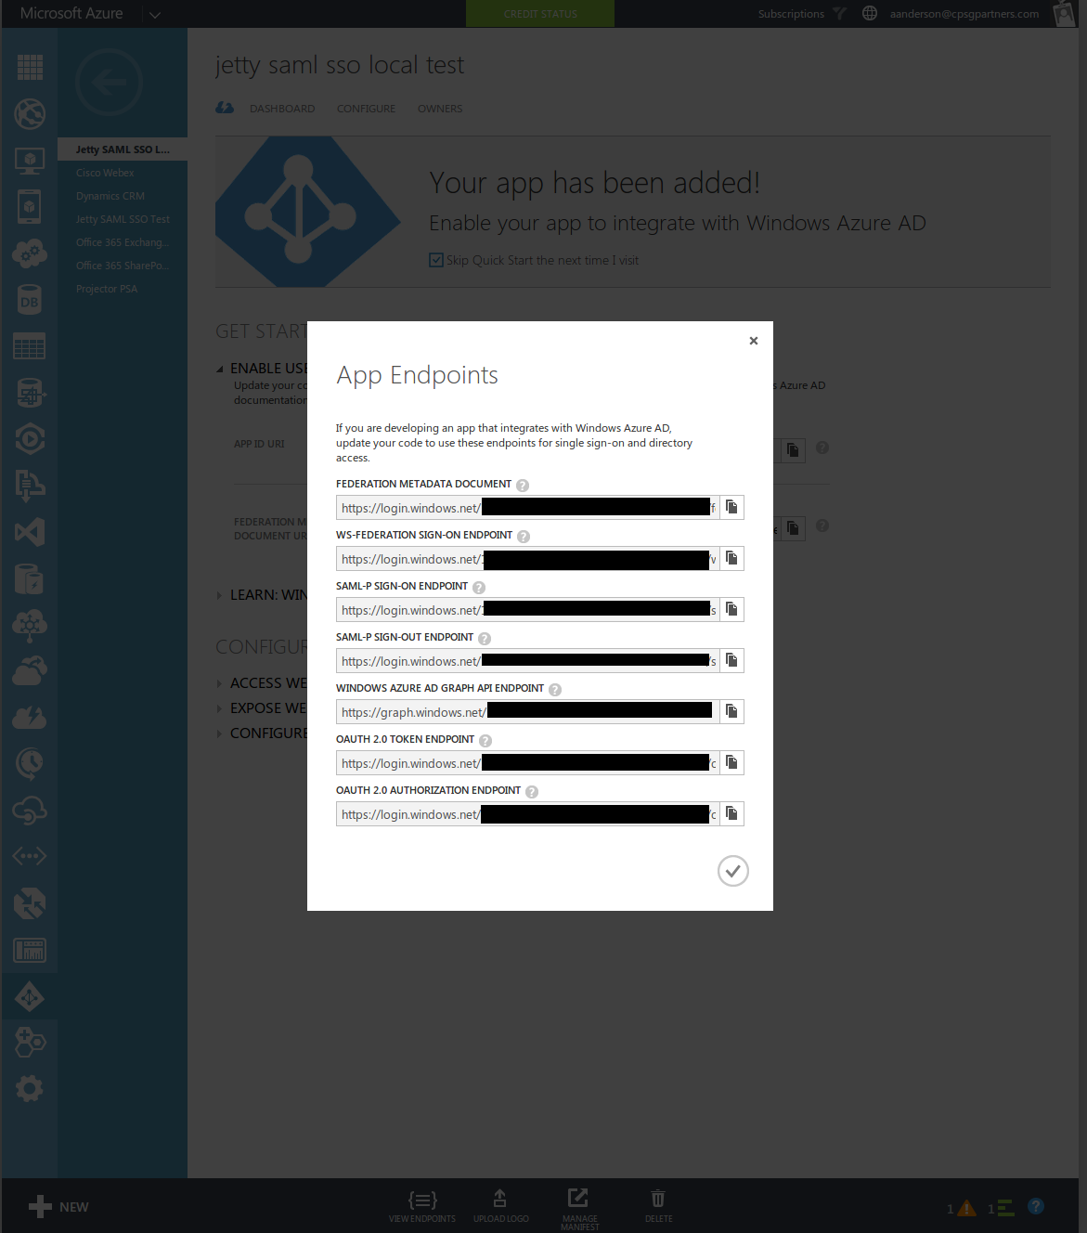Open the Visual Studio icon in sidebar
1087x1233 pixels.
(x=30, y=532)
